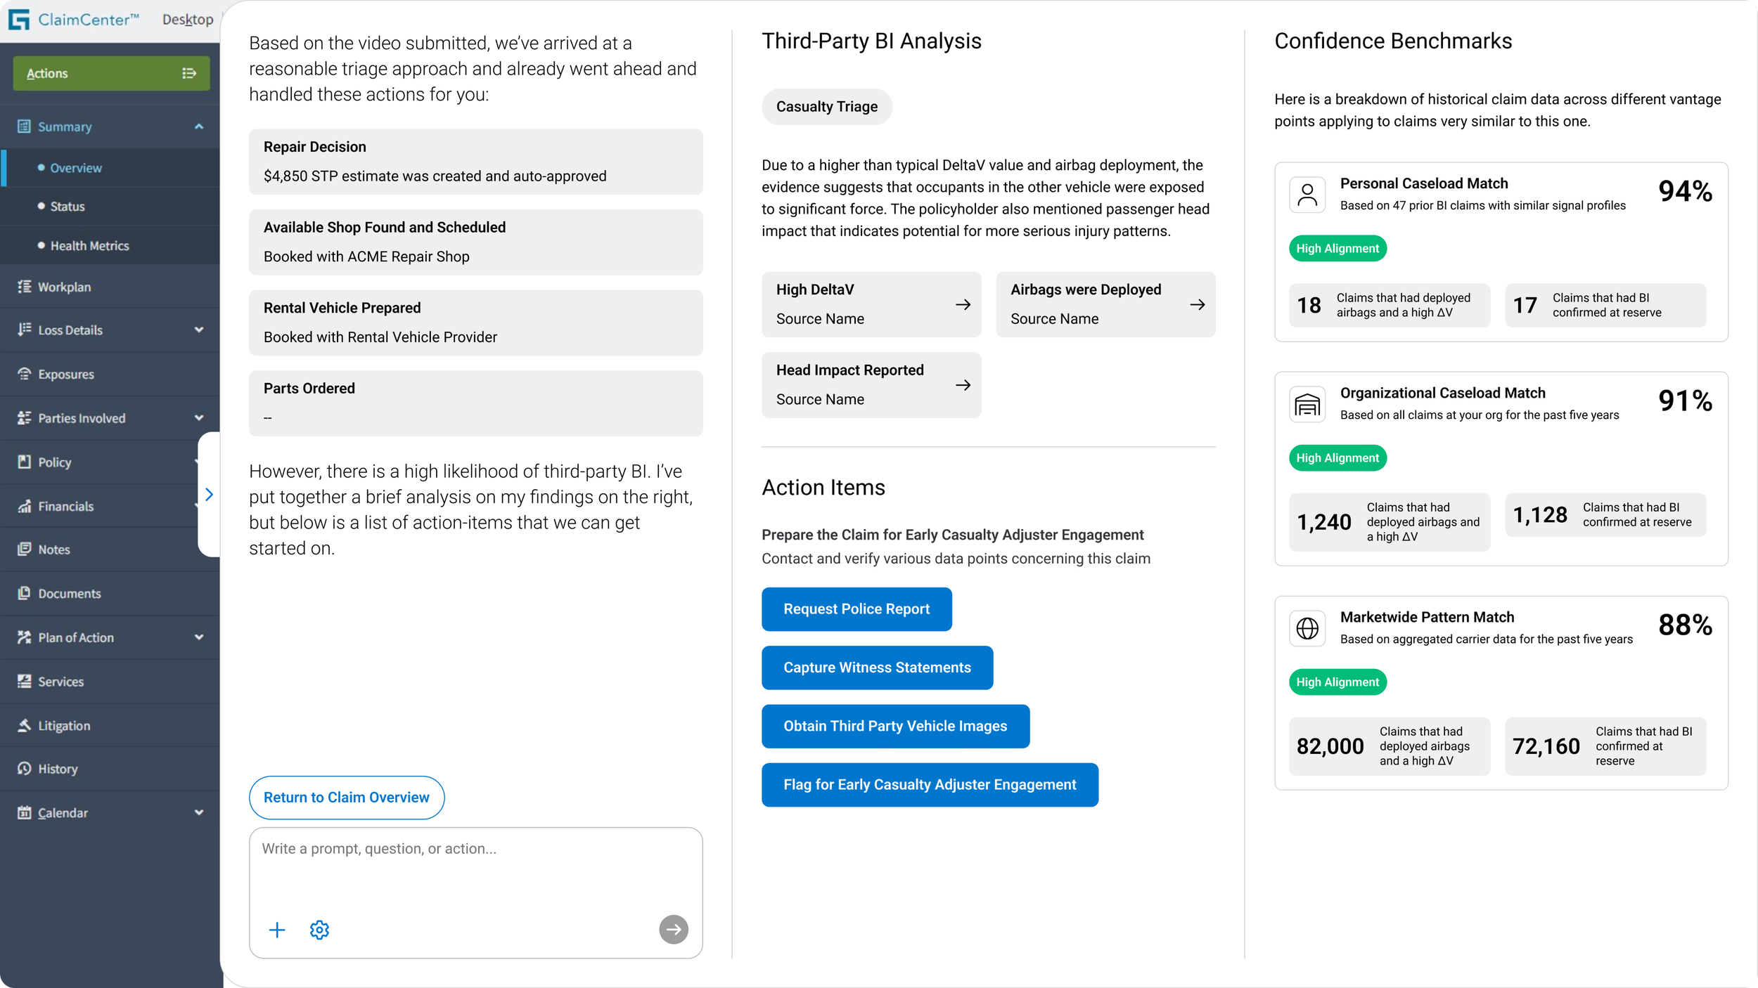The height and width of the screenshot is (988, 1758).
Task: Select Health Metrics in Summary menu
Action: [x=110, y=246]
